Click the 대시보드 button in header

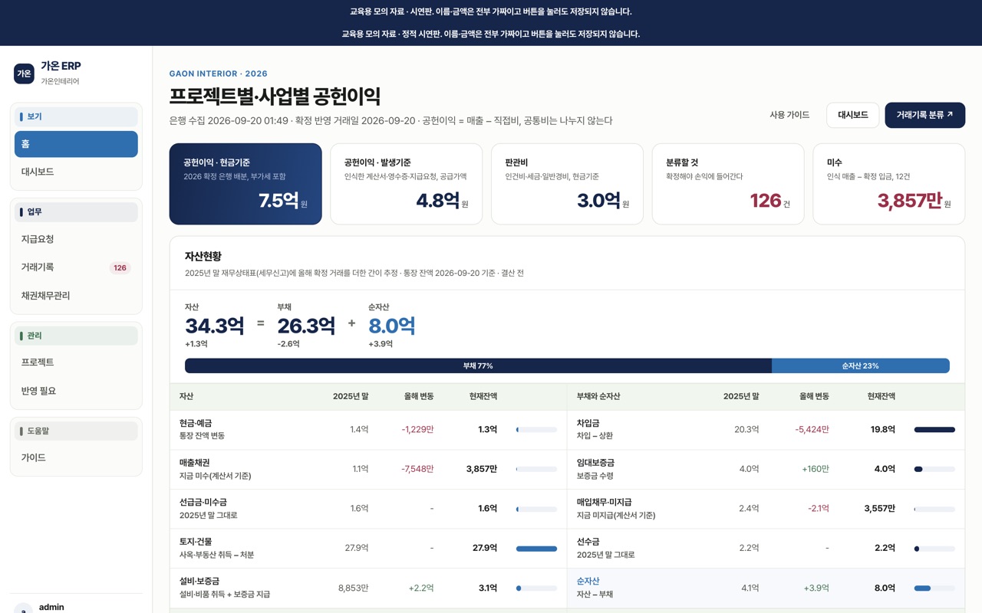point(852,115)
